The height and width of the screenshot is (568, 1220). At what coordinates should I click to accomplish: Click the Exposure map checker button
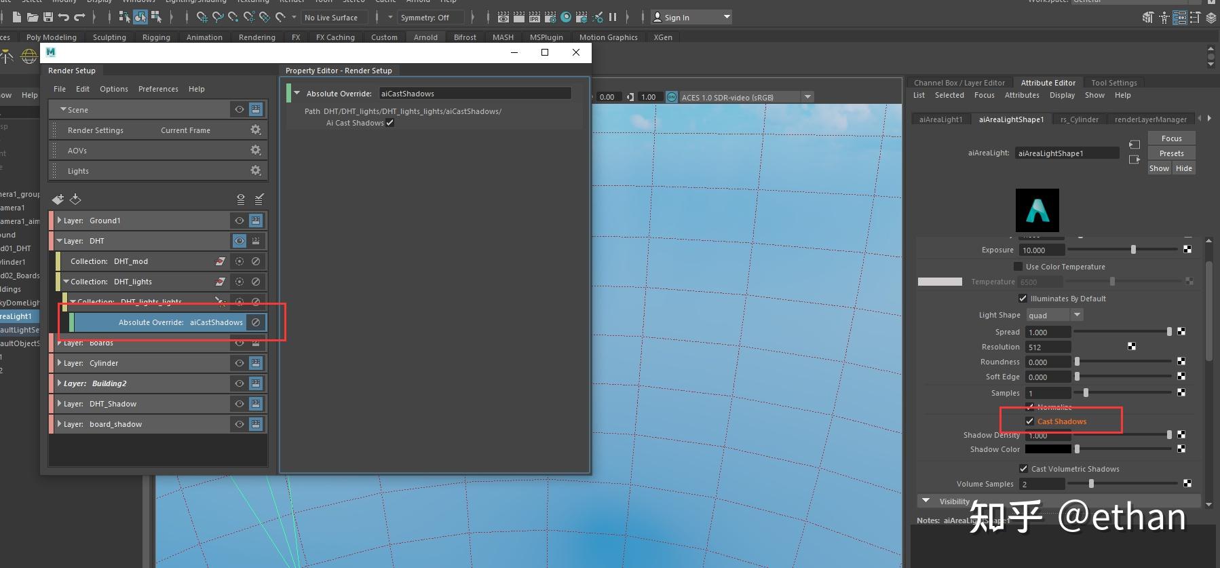coord(1187,250)
